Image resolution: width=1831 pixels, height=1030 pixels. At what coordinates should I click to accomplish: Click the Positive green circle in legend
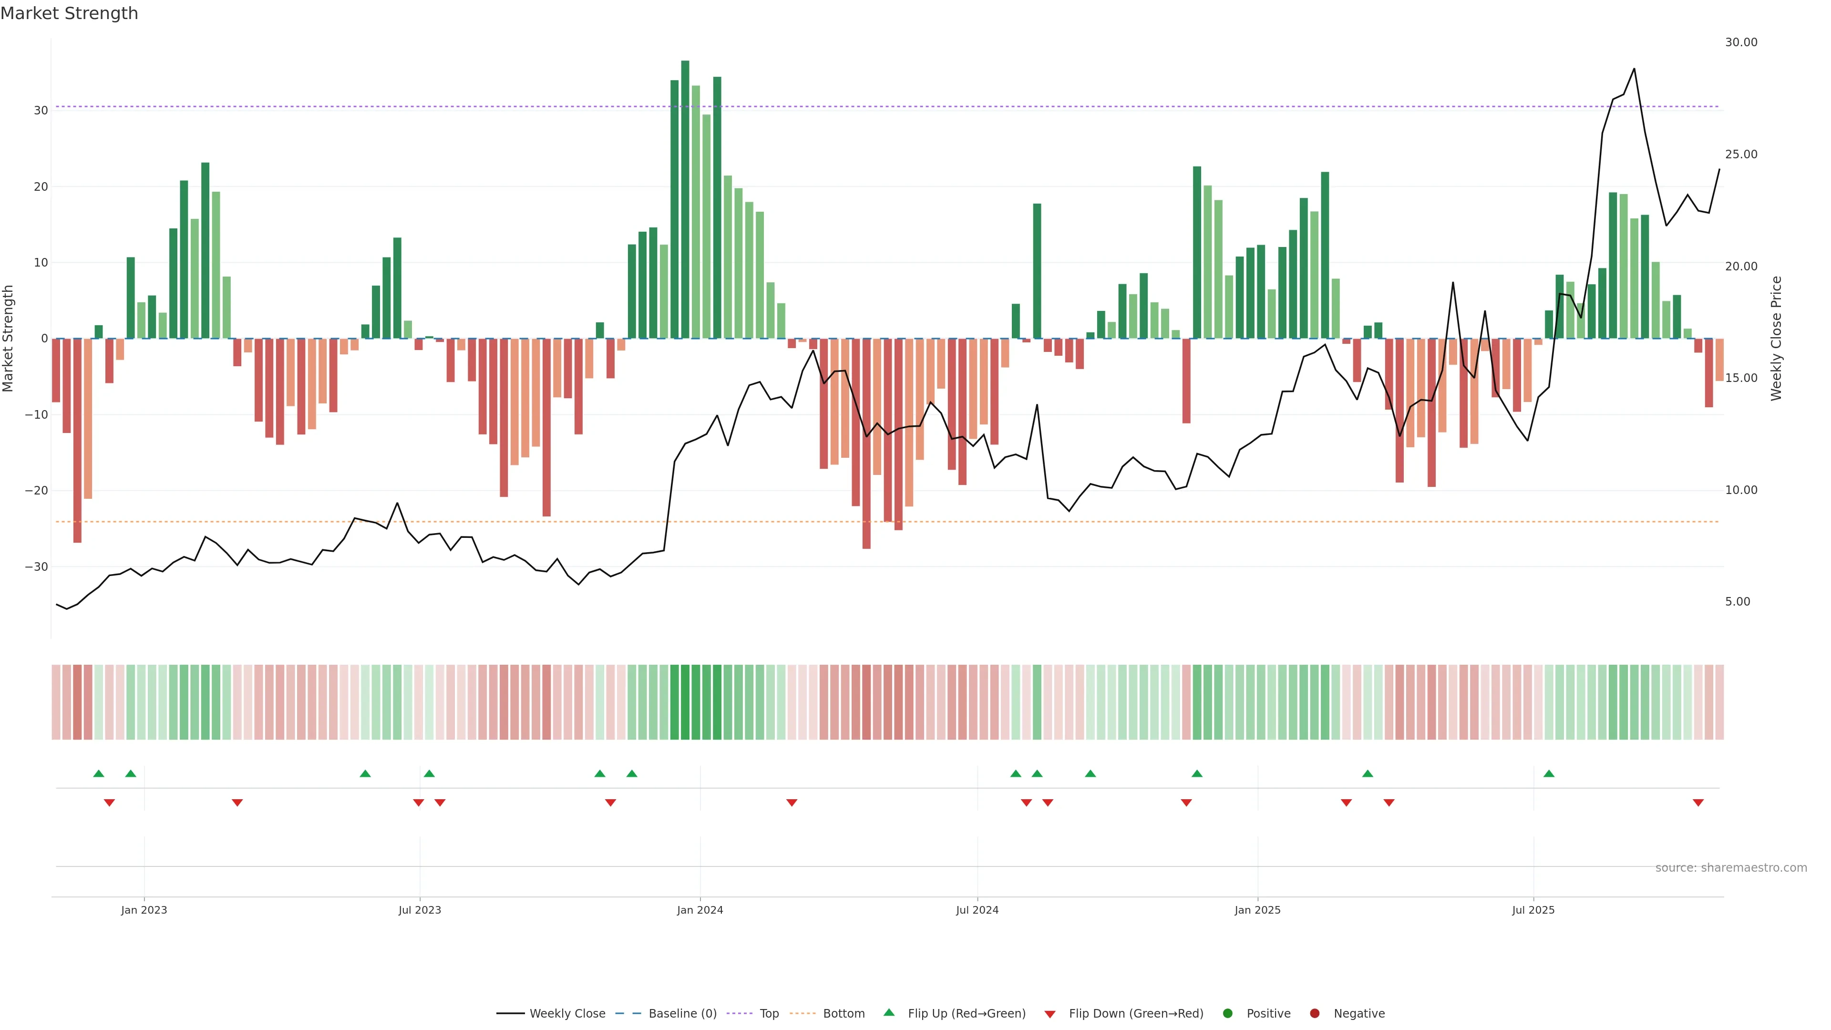[1227, 1014]
